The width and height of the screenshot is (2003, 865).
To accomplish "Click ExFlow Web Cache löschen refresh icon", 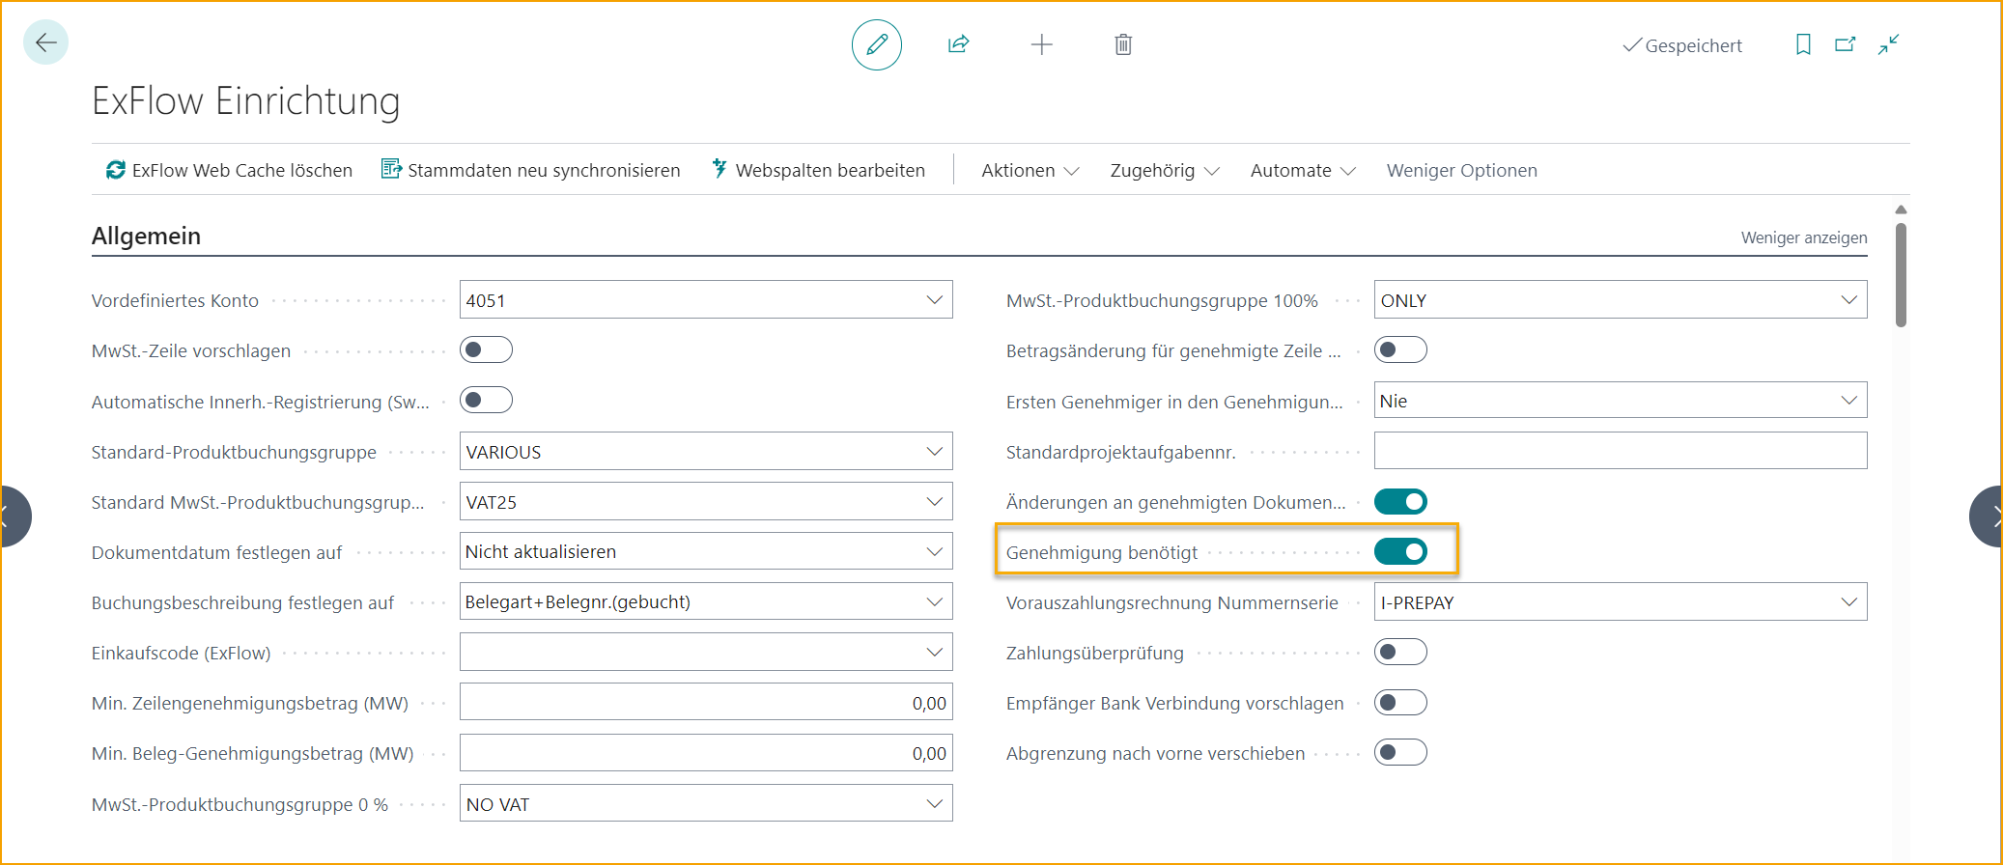I will coord(116,170).
